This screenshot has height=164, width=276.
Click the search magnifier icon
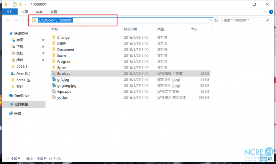pyautogui.click(x=267, y=20)
